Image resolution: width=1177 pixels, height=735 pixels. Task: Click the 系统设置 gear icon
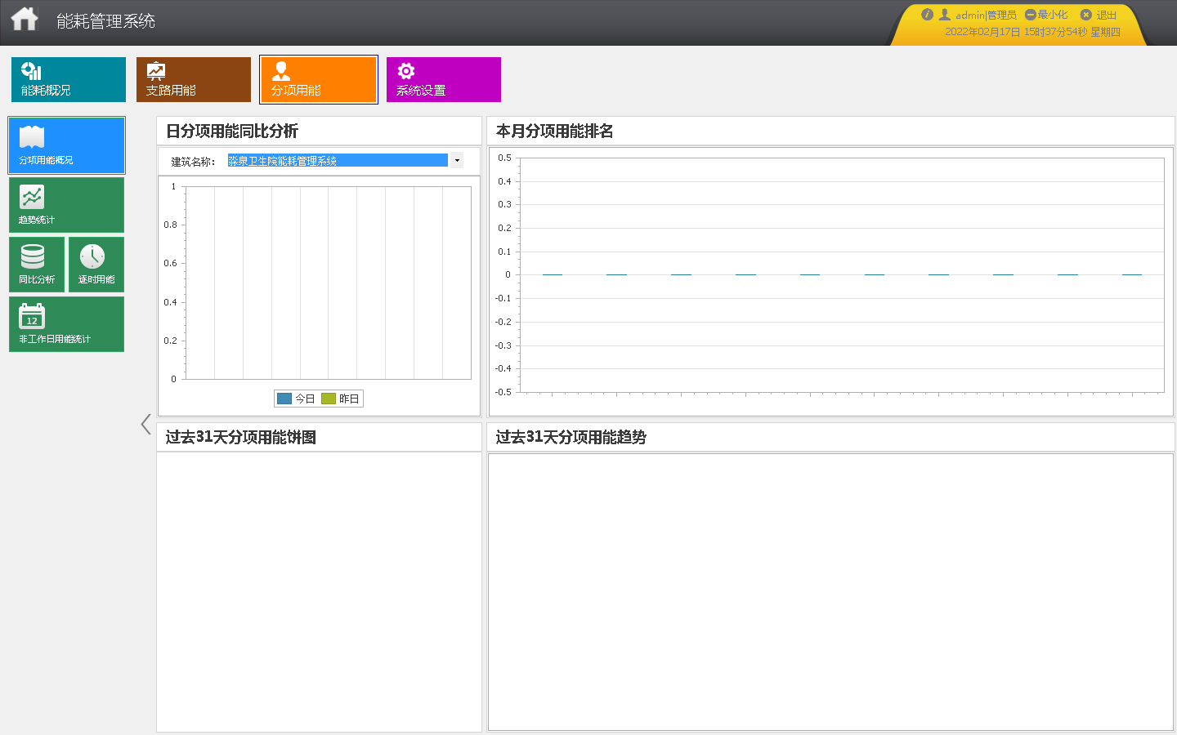coord(406,71)
